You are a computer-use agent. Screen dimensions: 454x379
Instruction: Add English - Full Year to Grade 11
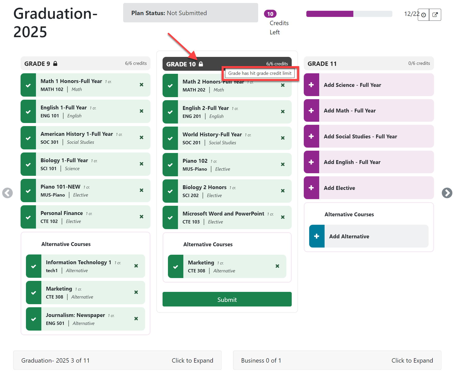click(369, 162)
